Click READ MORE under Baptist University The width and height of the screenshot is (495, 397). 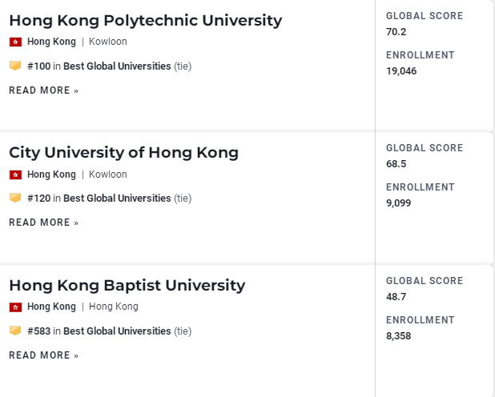[x=43, y=355]
